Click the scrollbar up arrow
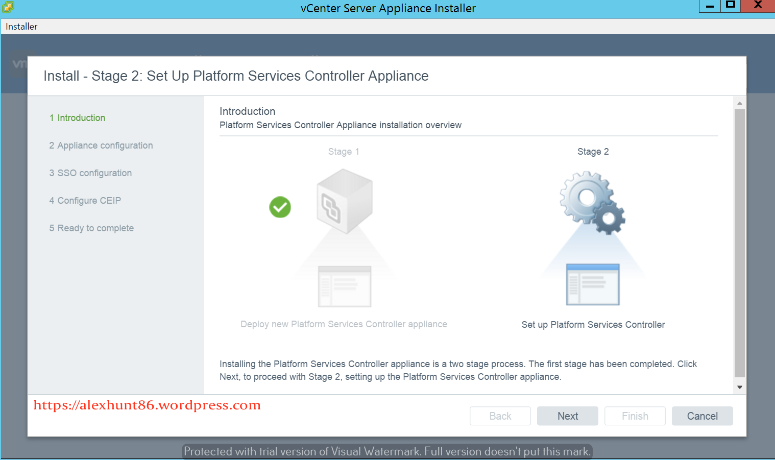The width and height of the screenshot is (775, 460). pos(739,104)
